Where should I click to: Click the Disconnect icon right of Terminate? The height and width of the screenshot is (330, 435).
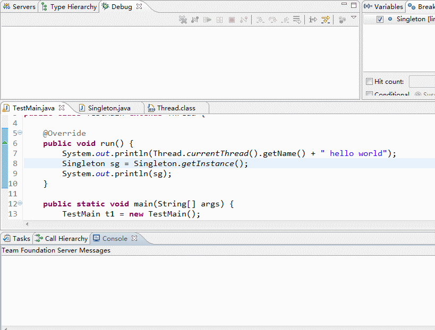click(244, 20)
